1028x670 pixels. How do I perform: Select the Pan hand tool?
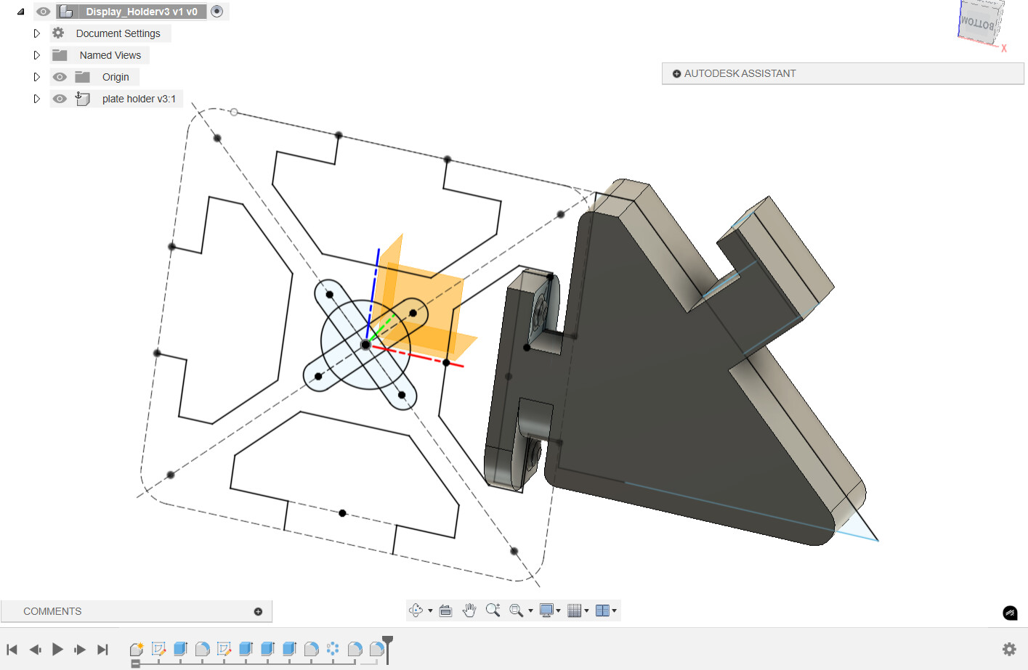coord(469,610)
